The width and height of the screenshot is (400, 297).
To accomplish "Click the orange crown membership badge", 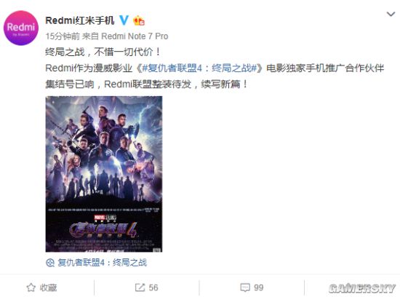I will point(139,20).
